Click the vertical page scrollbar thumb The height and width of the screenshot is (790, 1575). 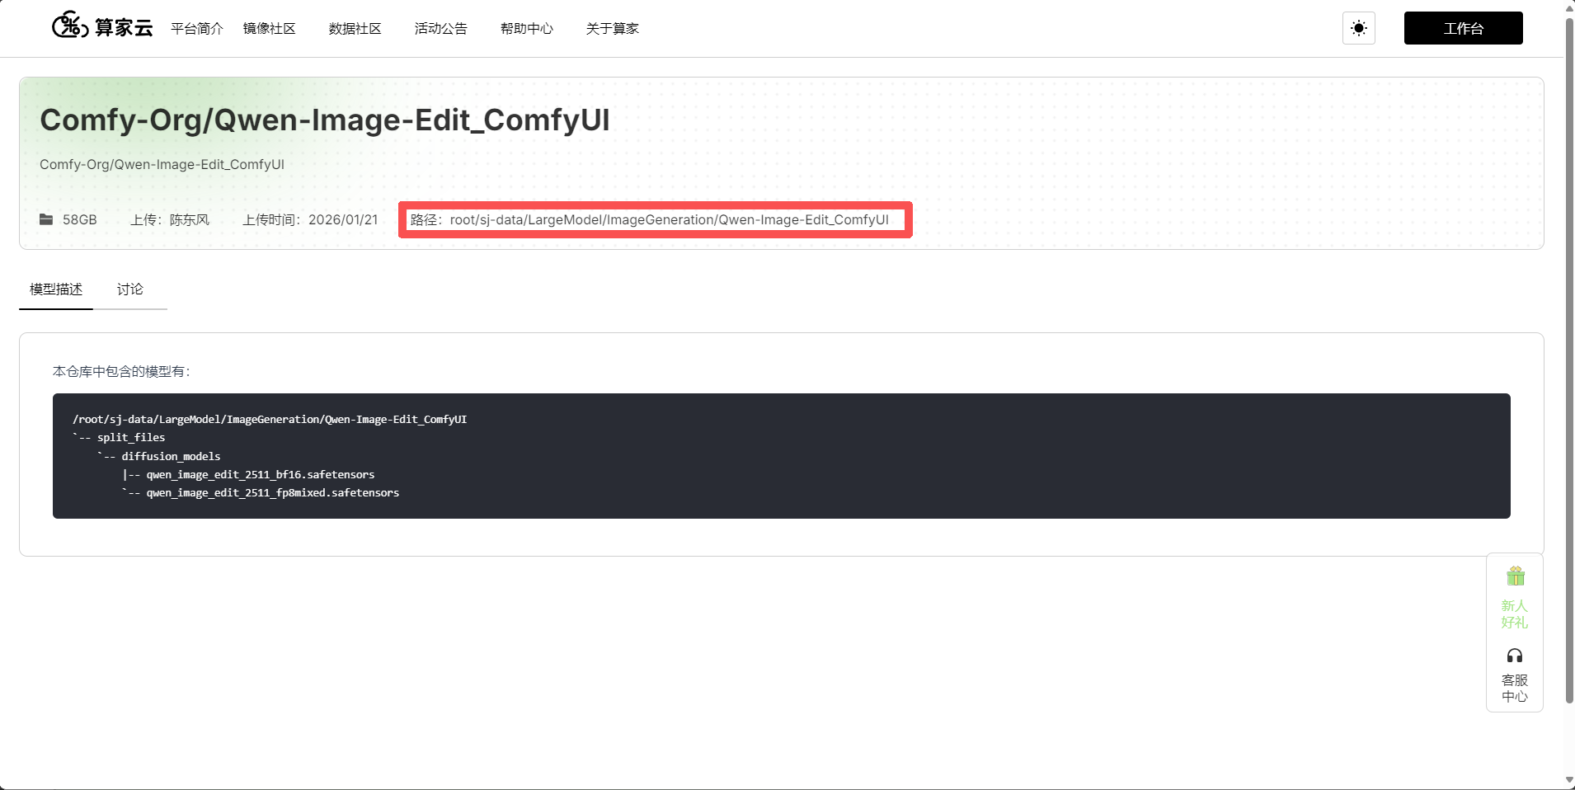[1569, 360]
